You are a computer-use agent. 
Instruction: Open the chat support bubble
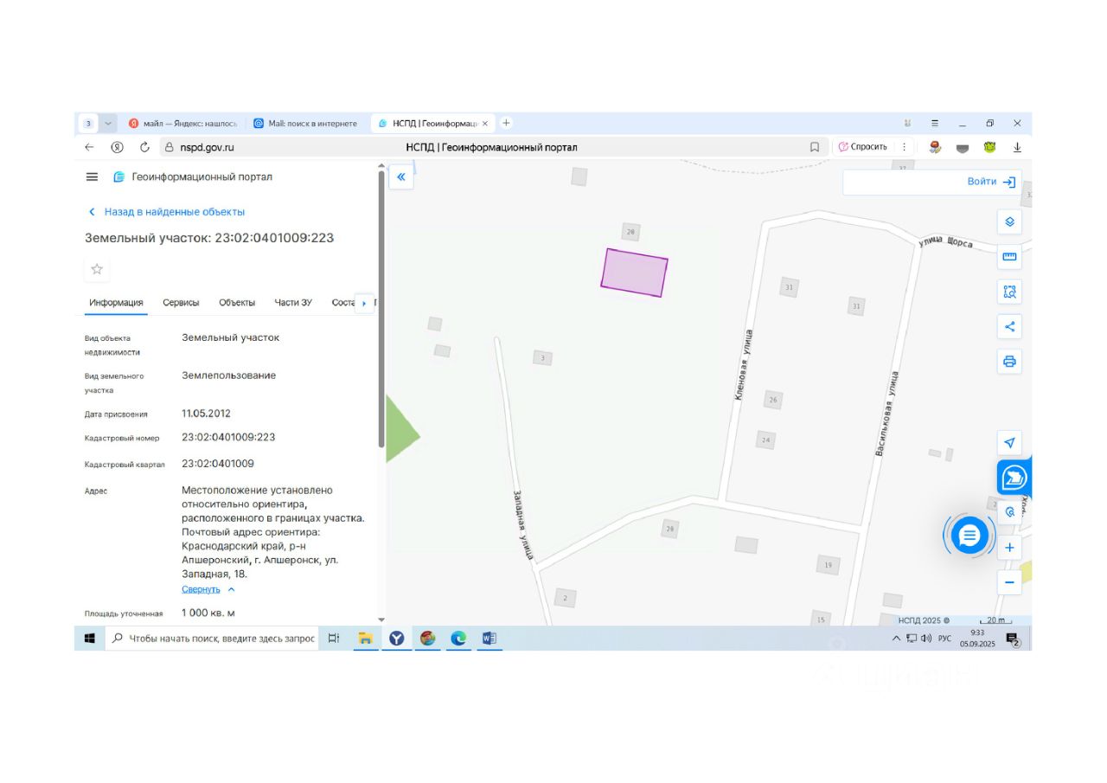tap(969, 536)
